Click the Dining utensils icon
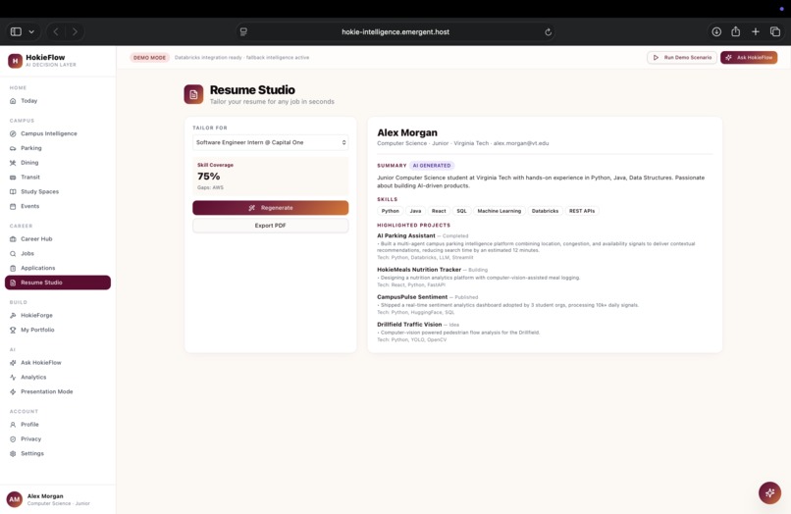 point(13,163)
